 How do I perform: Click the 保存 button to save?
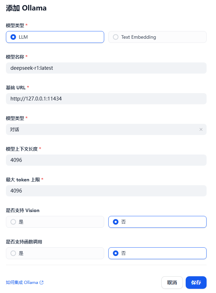point(196,283)
